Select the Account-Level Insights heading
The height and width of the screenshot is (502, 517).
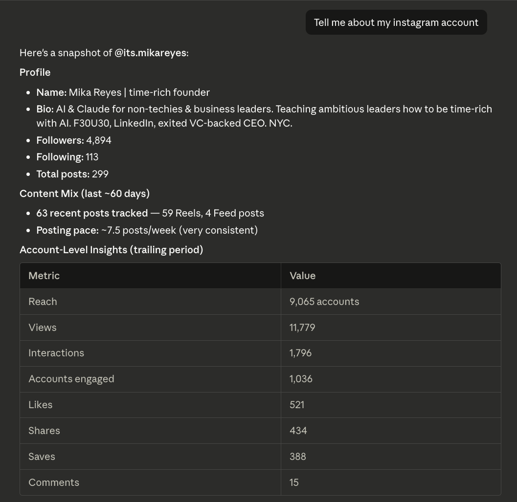(x=111, y=249)
